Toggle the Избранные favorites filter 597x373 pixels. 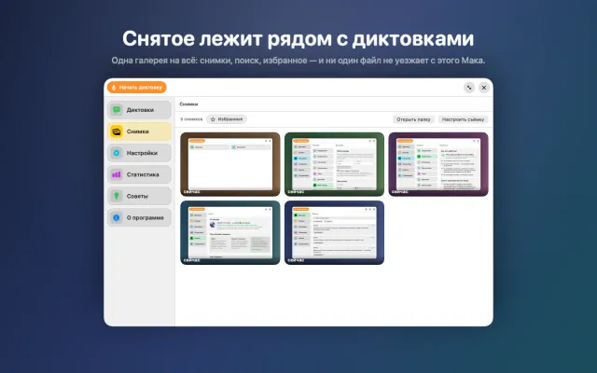[227, 119]
